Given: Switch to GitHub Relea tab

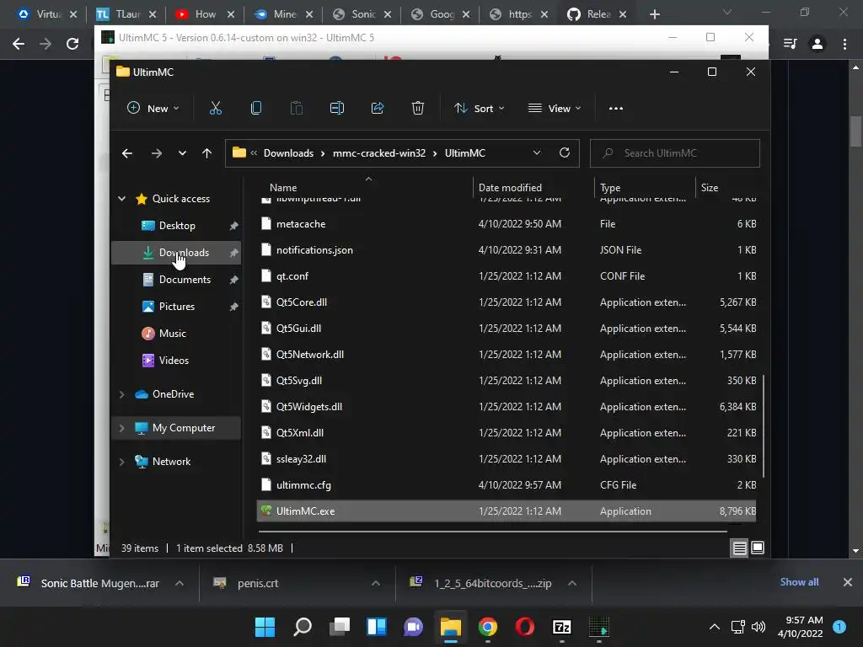Looking at the screenshot, I should pyautogui.click(x=598, y=14).
